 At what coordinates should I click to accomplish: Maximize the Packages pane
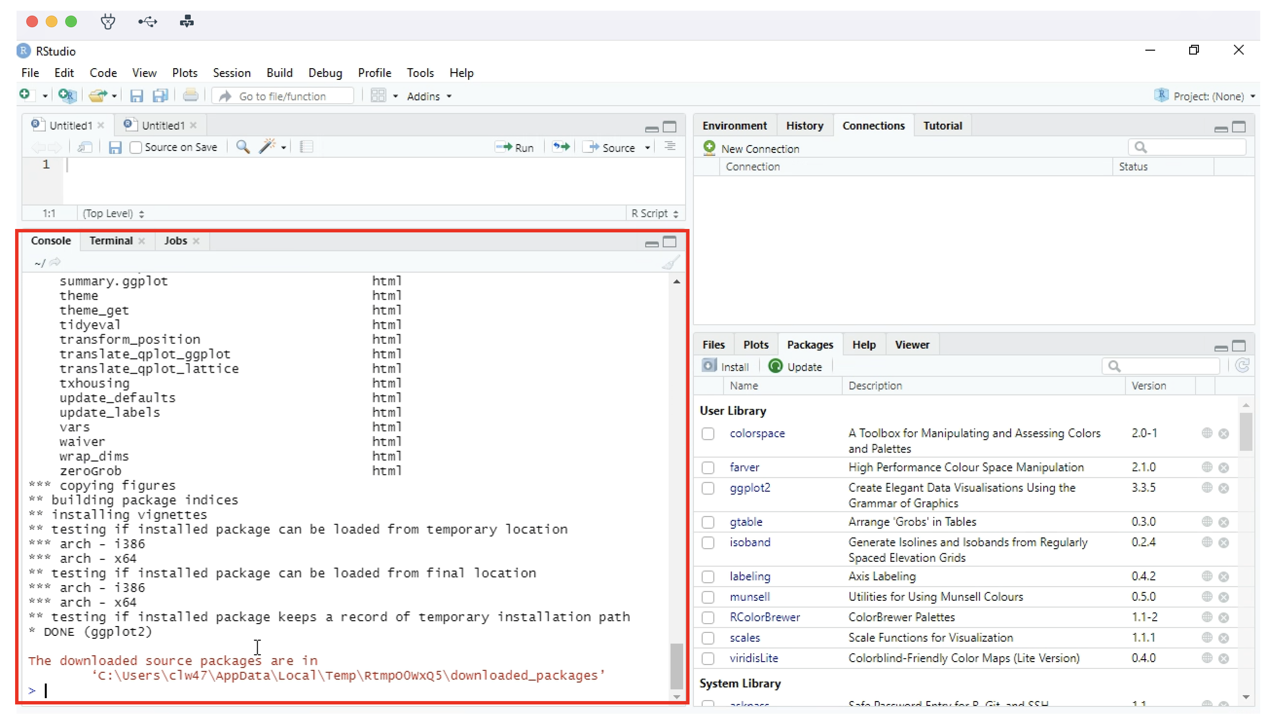1238,345
